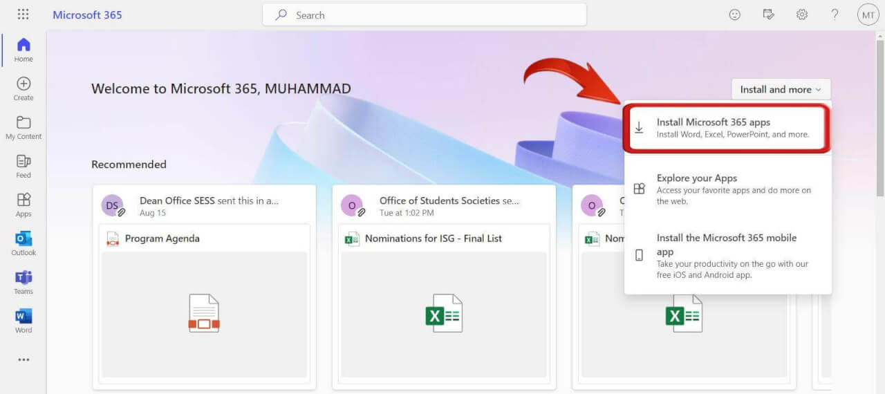The image size is (885, 394).
Task: Launch Outlook from the sidebar
Action: pos(24,243)
